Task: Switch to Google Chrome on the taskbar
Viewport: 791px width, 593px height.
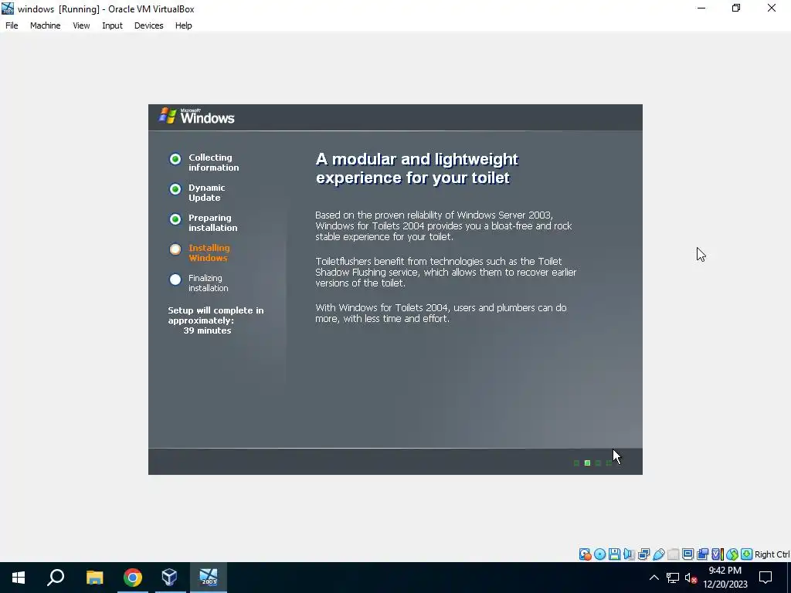Action: pyautogui.click(x=132, y=578)
